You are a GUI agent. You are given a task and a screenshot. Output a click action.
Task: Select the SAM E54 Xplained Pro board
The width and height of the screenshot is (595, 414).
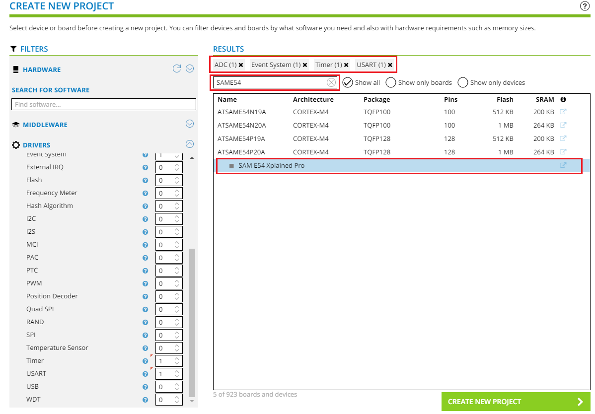[x=271, y=165]
